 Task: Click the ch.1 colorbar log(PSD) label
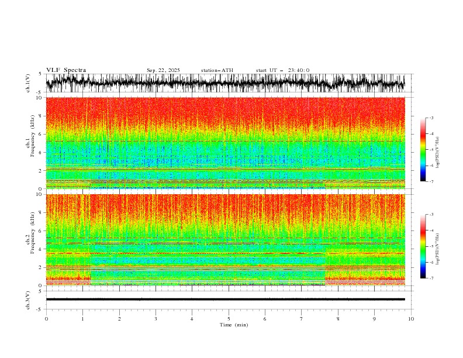(x=438, y=153)
